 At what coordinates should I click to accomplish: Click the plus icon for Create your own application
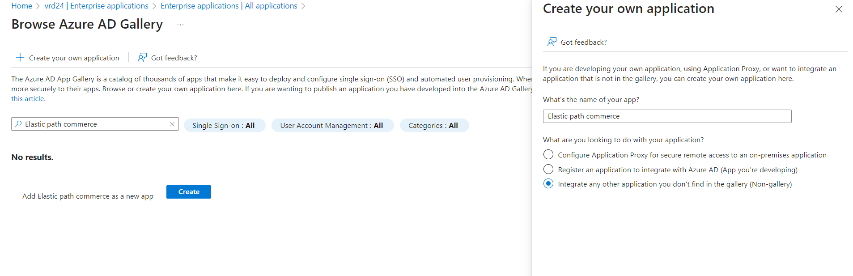[20, 58]
